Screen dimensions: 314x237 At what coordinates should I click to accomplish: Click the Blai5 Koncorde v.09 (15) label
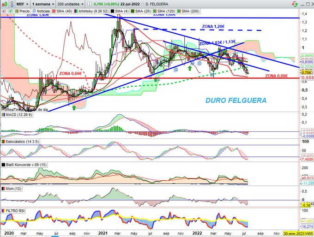pos(24,165)
